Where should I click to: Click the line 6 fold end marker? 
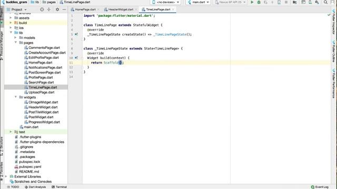coord(82,39)
